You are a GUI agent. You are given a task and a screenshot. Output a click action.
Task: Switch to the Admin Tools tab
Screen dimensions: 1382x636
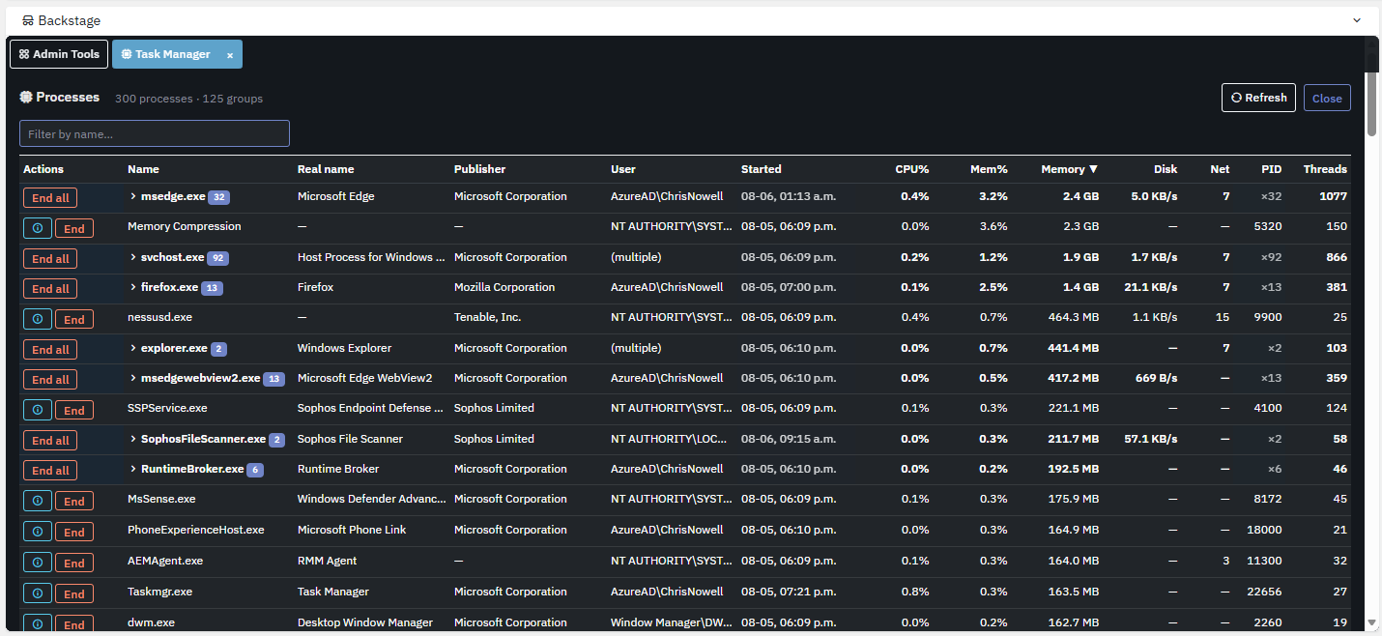59,54
